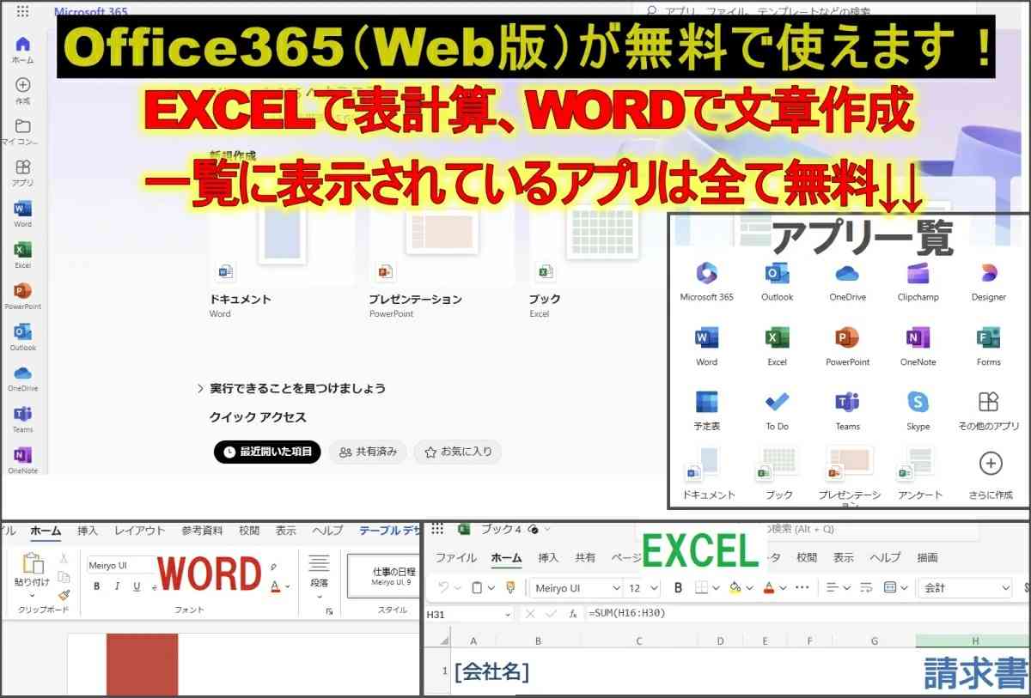Switch to the 挿入 tab in Excel
1031x698 pixels.
(548, 557)
